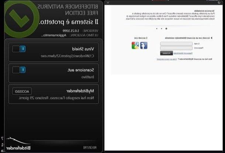Viewport: 225px width, 153px height.
Task: Click the Bitdefender dragon logo
Action: 18,144
